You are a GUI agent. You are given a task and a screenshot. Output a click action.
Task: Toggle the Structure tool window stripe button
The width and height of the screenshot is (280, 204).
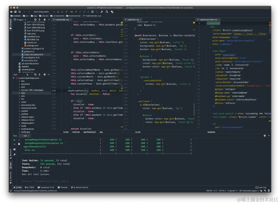pos(11,154)
